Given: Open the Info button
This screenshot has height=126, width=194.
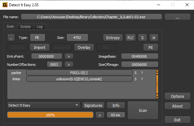Looking at the screenshot, I should [116, 105].
